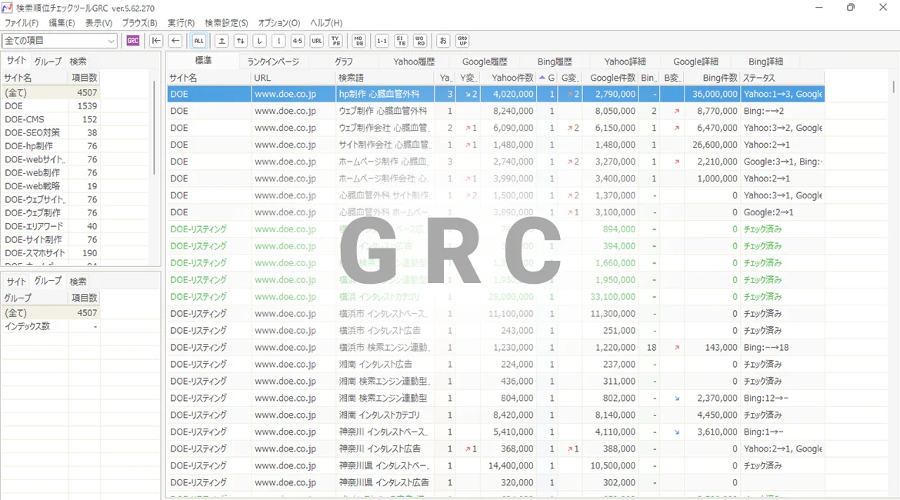
Task: Click the お toolbar icon
Action: pos(443,41)
